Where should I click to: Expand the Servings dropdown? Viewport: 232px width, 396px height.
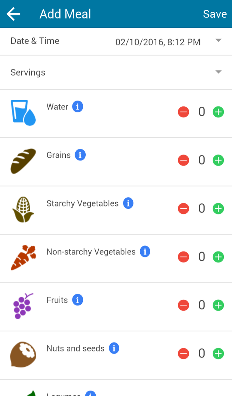[218, 72]
